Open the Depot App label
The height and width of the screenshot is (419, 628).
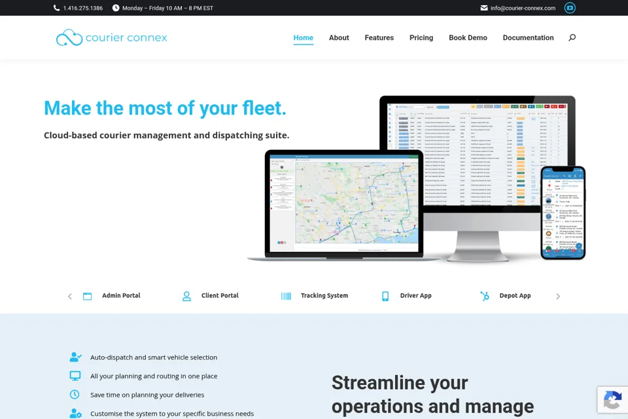pyautogui.click(x=515, y=295)
